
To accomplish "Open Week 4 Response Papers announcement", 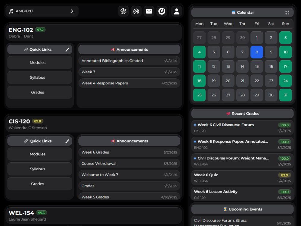I will click(x=129, y=83).
